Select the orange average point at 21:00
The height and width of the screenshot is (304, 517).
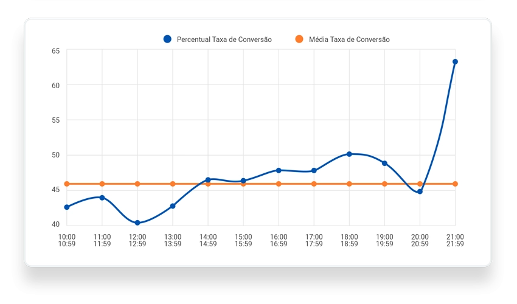455,184
